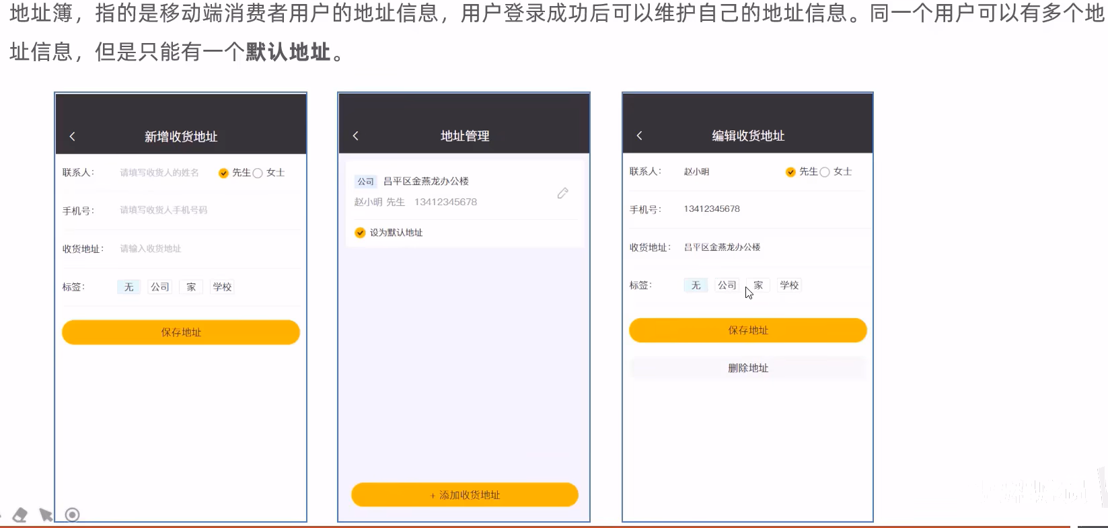Viewport: 1108px width, 528px height.
Task: Click the record circle icon at the bottom left
Action: click(72, 515)
